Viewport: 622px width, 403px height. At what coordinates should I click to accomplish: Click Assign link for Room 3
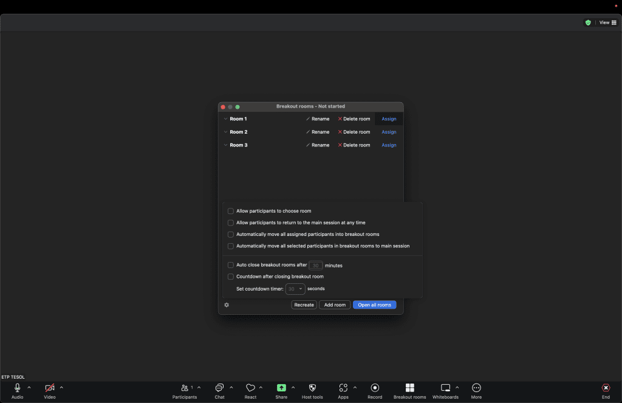(389, 145)
